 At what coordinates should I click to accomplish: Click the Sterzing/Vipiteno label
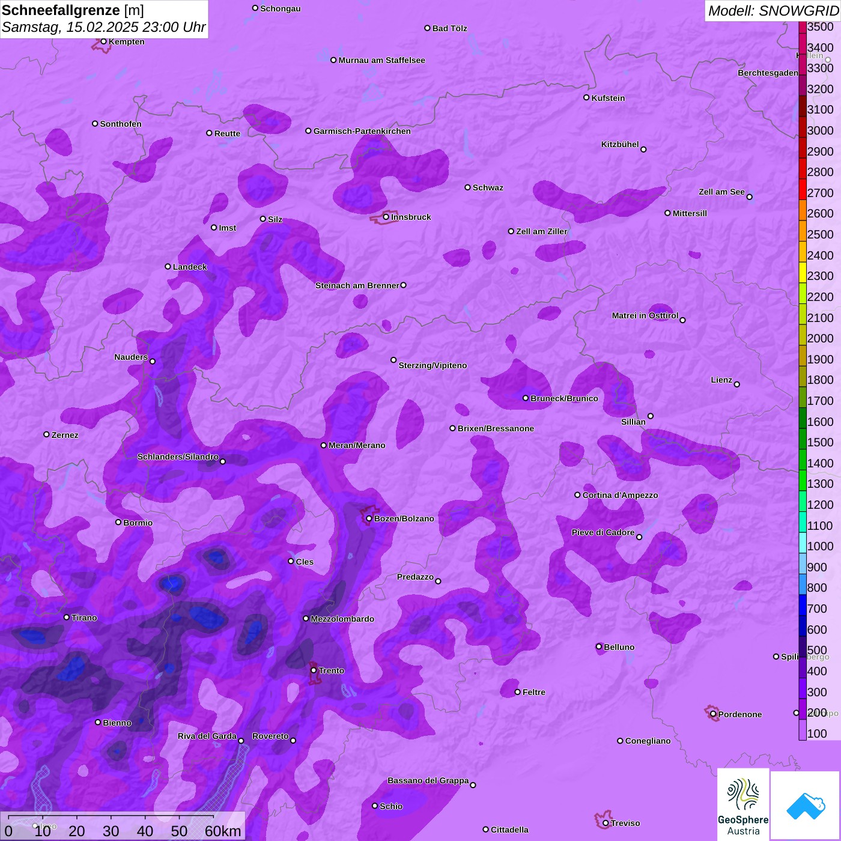(x=433, y=365)
